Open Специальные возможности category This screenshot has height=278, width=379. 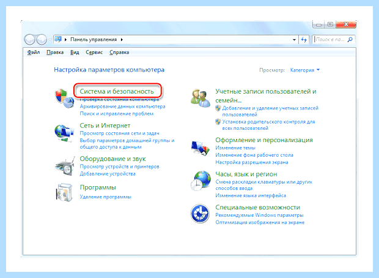click(258, 208)
